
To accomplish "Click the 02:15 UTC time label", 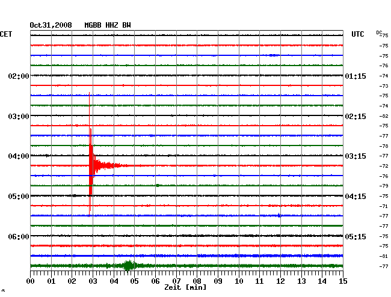I will tap(356, 117).
